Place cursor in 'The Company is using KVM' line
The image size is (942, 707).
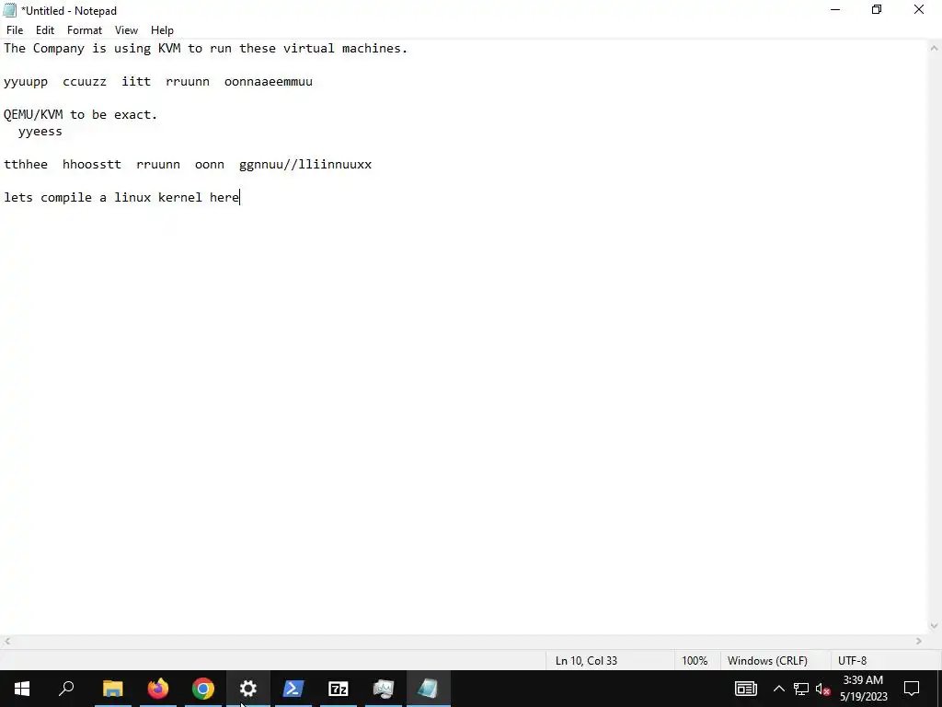pos(205,48)
